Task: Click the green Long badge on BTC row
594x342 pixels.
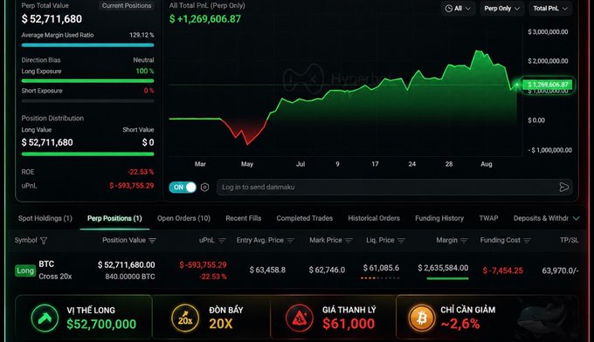Action: [25, 270]
